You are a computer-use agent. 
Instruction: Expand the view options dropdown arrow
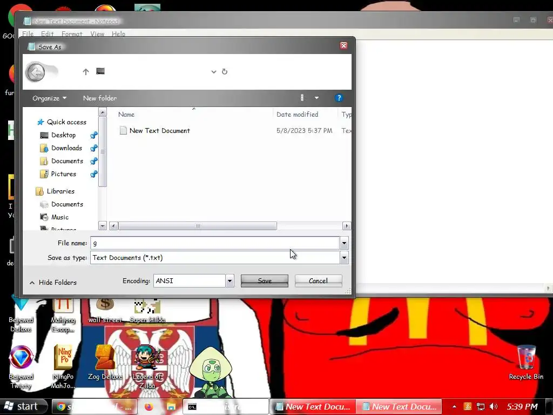[316, 98]
